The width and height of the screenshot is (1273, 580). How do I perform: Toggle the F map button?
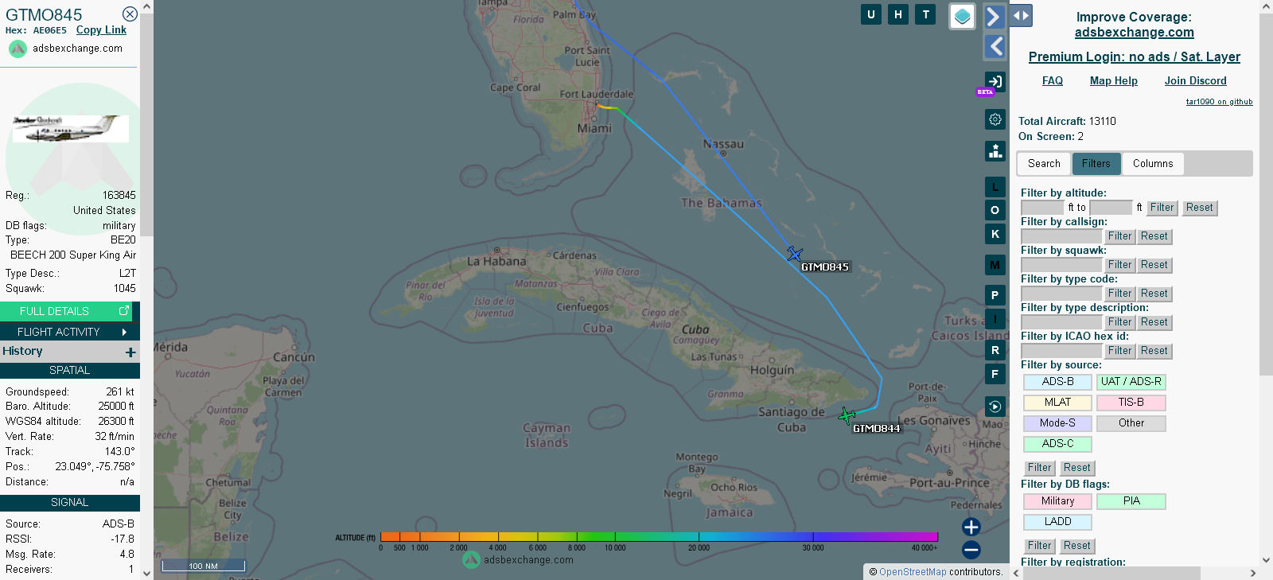[x=995, y=374]
